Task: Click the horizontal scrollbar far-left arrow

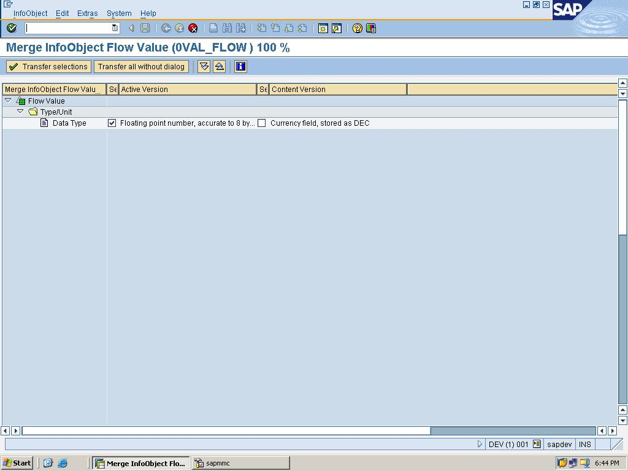Action: click(x=5, y=431)
